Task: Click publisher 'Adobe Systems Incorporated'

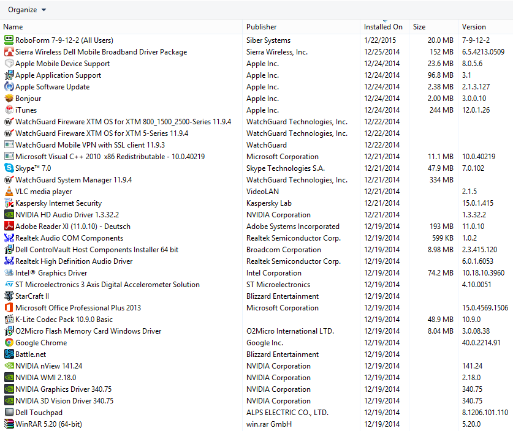Action: click(293, 227)
